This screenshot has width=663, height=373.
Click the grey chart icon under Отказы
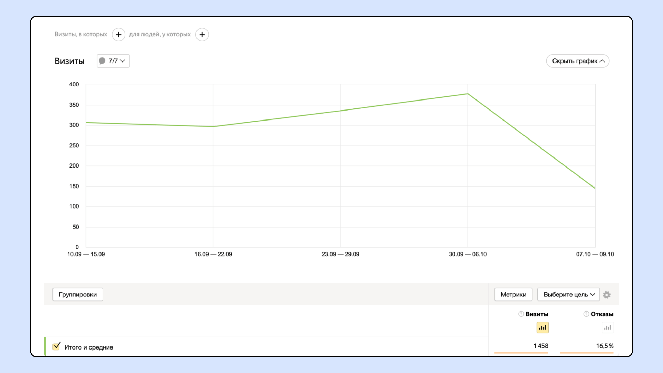[x=607, y=327]
